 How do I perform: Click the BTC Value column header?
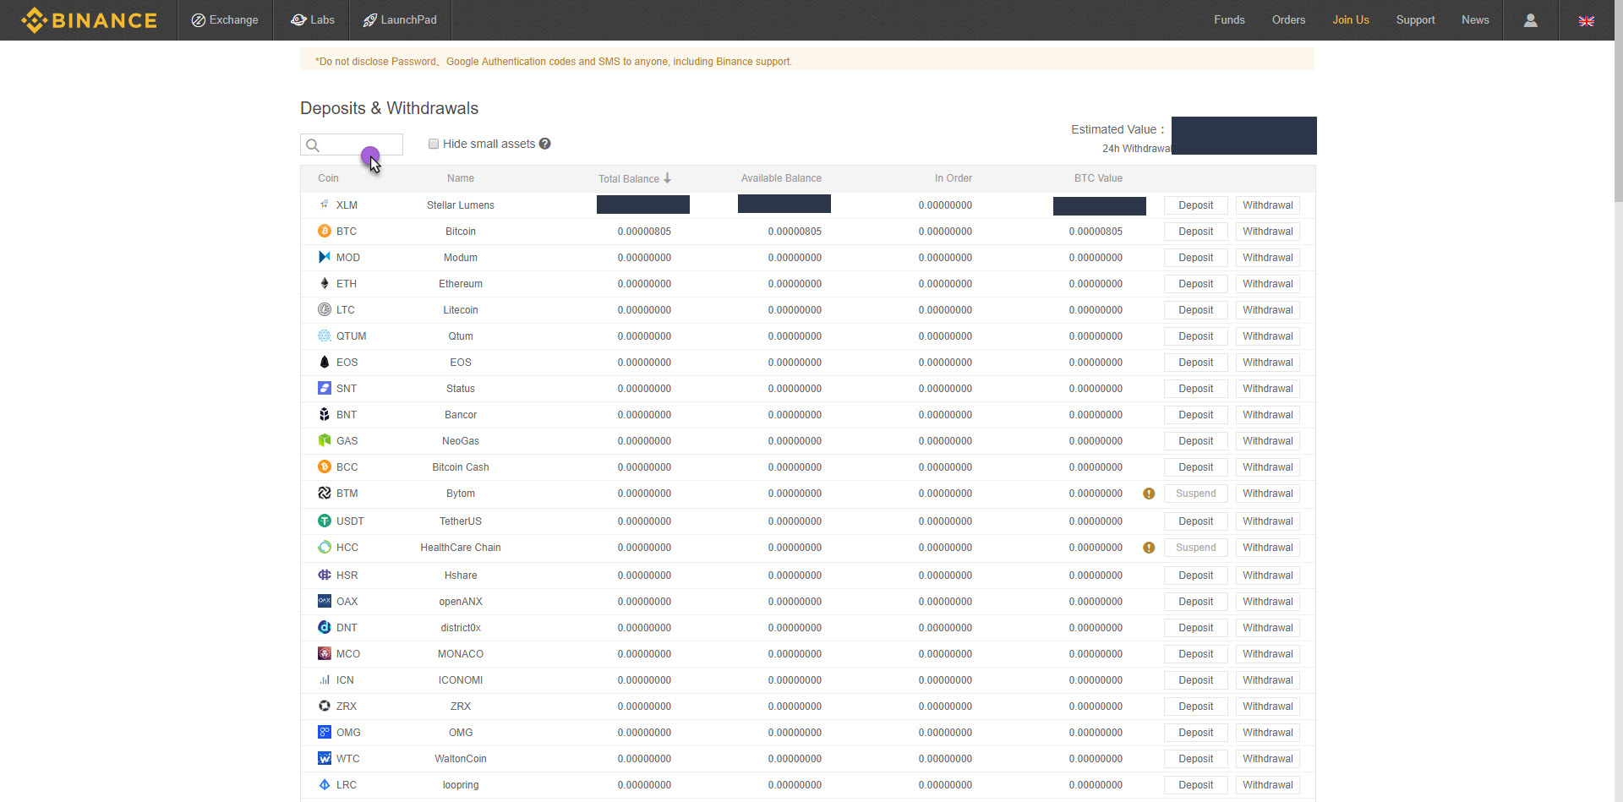(1098, 178)
